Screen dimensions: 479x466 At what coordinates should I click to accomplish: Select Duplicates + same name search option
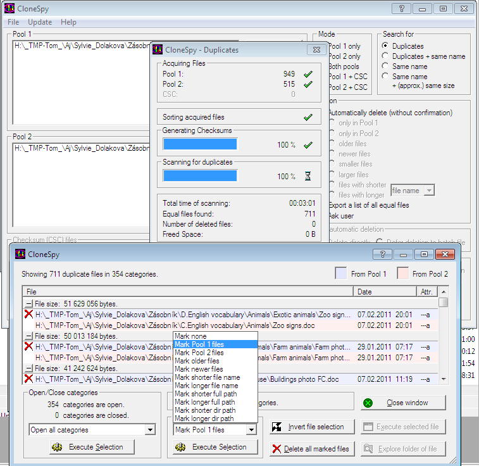tap(385, 56)
